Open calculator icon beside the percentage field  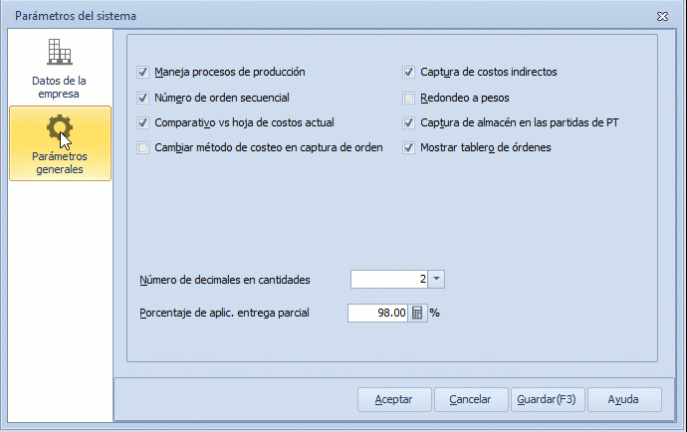418,313
